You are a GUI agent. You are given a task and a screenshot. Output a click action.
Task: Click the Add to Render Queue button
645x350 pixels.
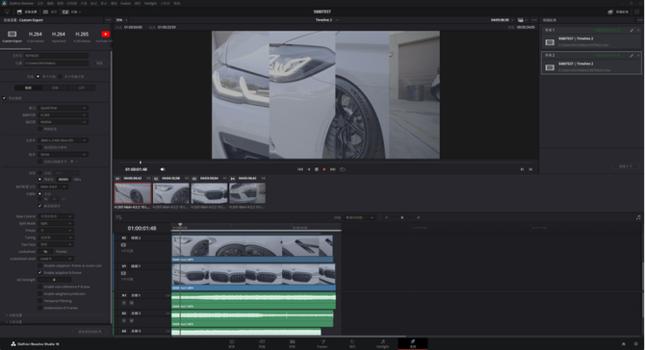click(x=90, y=331)
